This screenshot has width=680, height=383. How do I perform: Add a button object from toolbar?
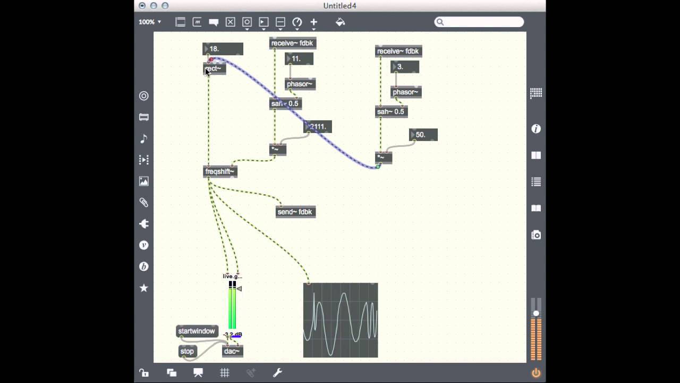click(247, 22)
